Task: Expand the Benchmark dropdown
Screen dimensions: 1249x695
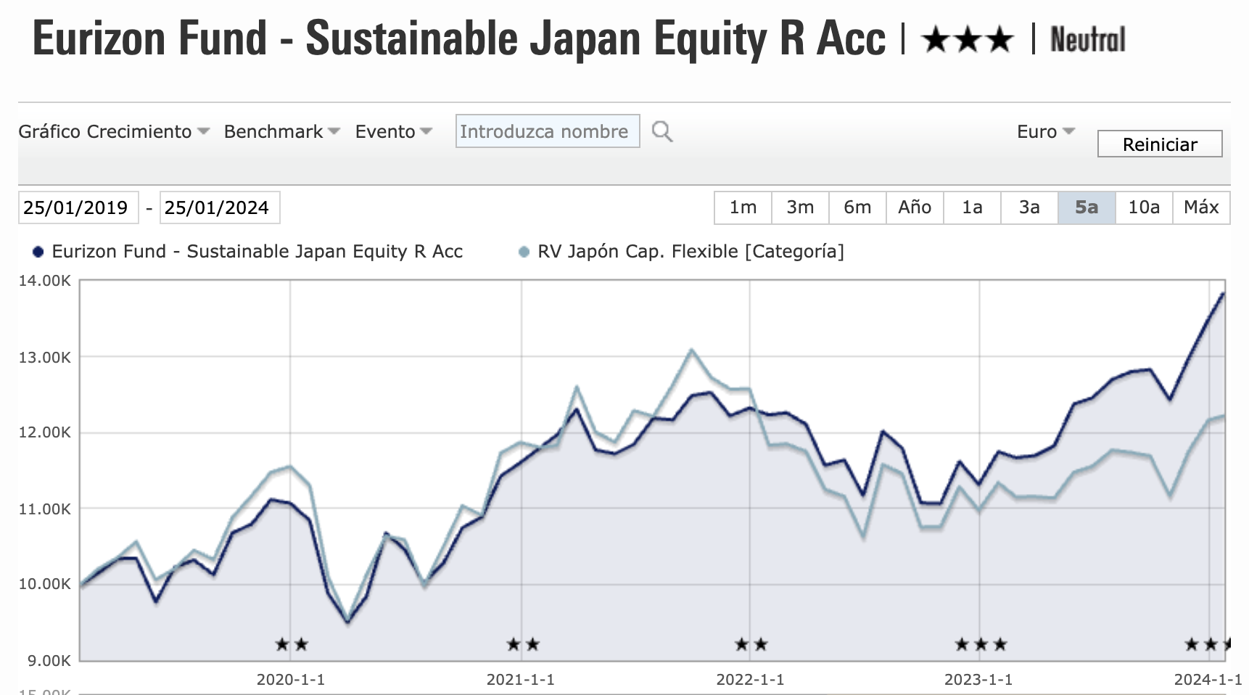Action: point(281,131)
